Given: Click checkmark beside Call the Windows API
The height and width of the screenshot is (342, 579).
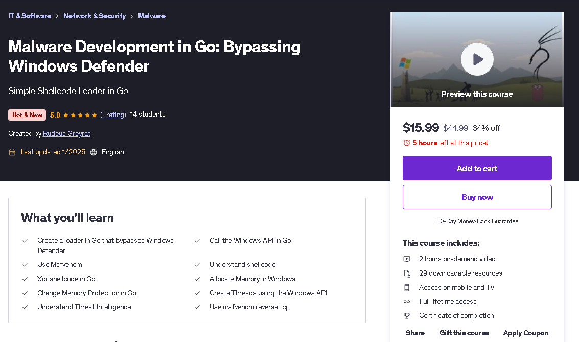Looking at the screenshot, I should [197, 240].
